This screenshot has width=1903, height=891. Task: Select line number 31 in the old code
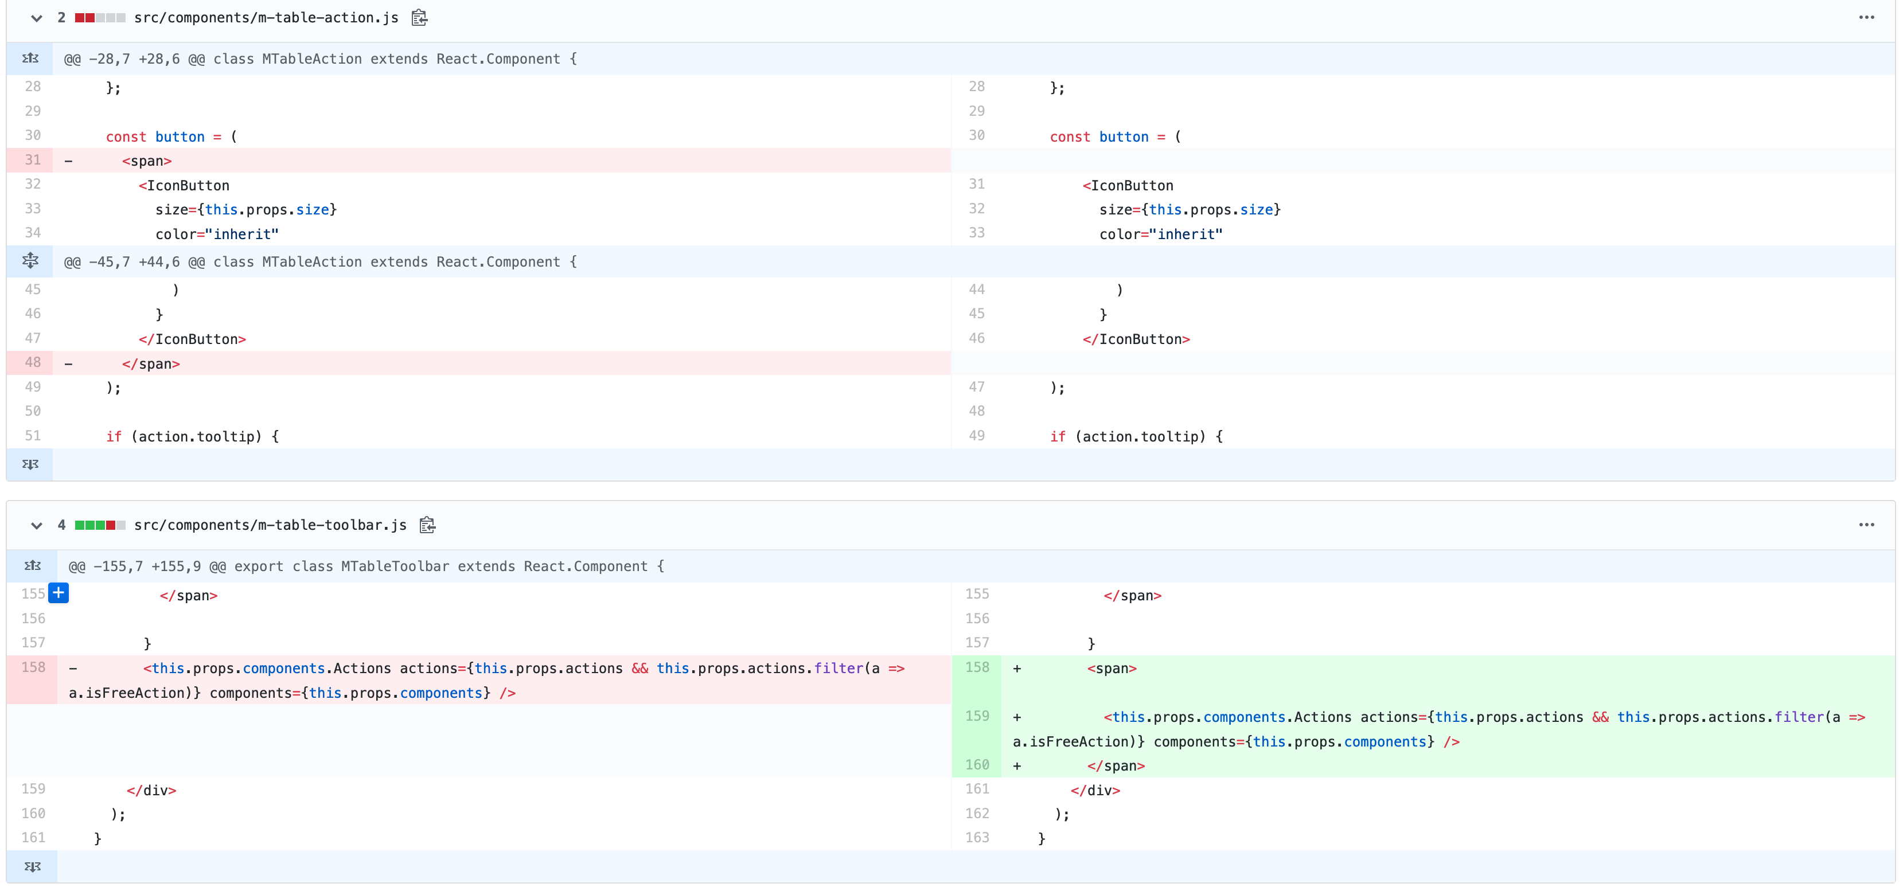(33, 159)
